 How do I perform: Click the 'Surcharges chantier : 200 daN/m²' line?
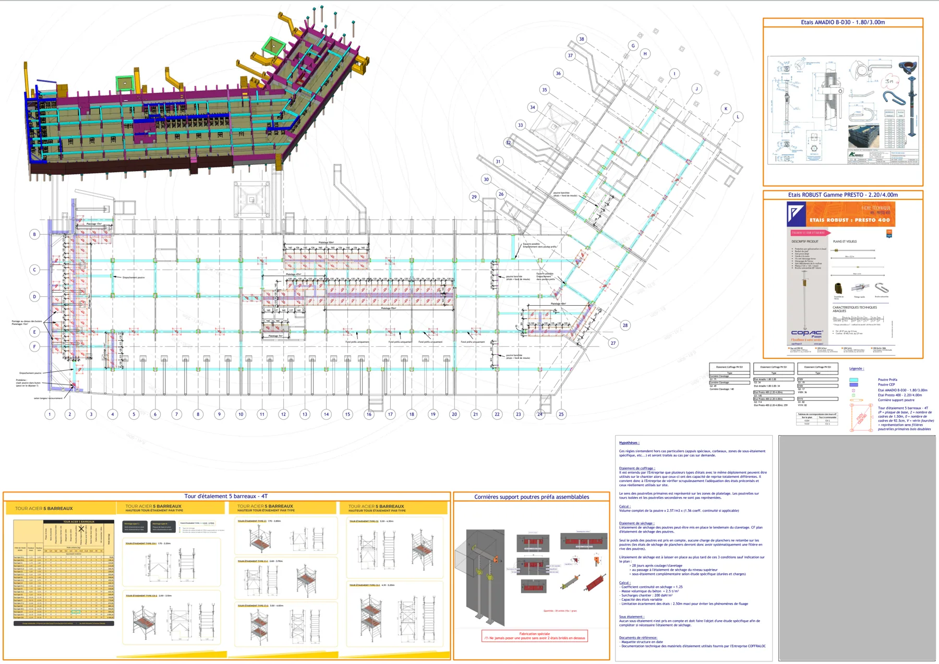(647, 595)
